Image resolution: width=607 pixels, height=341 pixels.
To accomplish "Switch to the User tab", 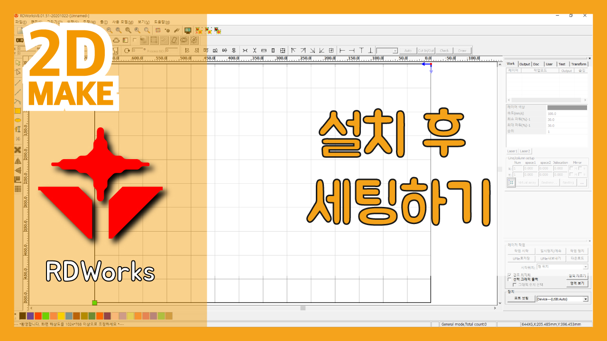I will coord(549,64).
